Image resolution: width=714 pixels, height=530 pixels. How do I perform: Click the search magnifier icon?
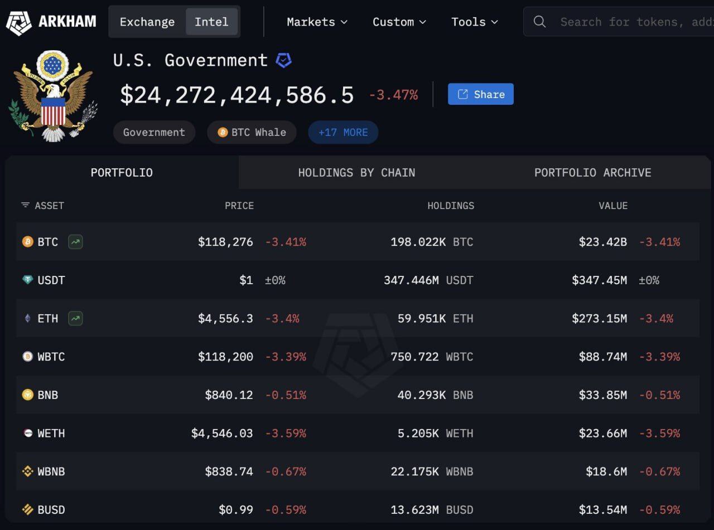pos(539,22)
